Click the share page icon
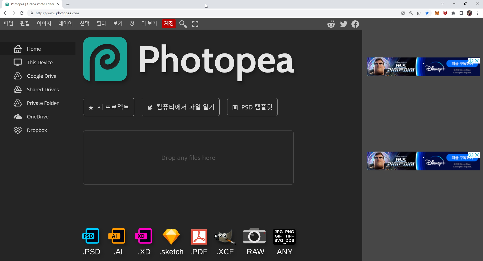483x261 pixels. pos(419,13)
